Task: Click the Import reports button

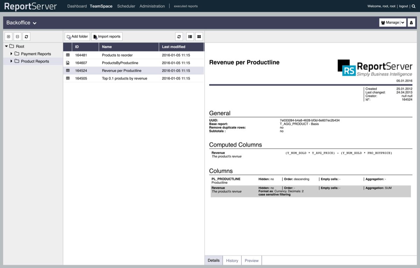Action: 107,36
